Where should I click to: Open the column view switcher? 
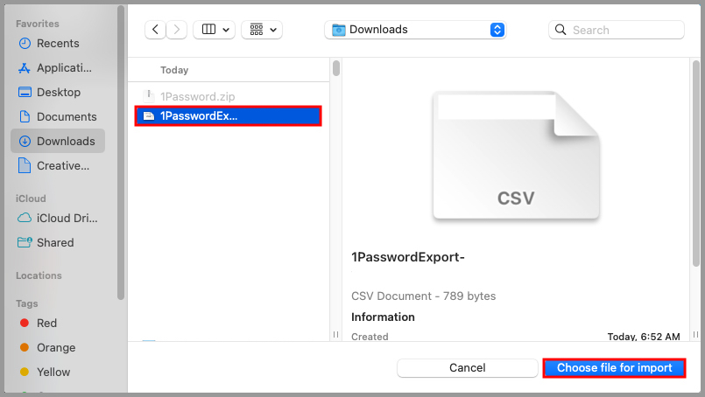[x=213, y=30]
